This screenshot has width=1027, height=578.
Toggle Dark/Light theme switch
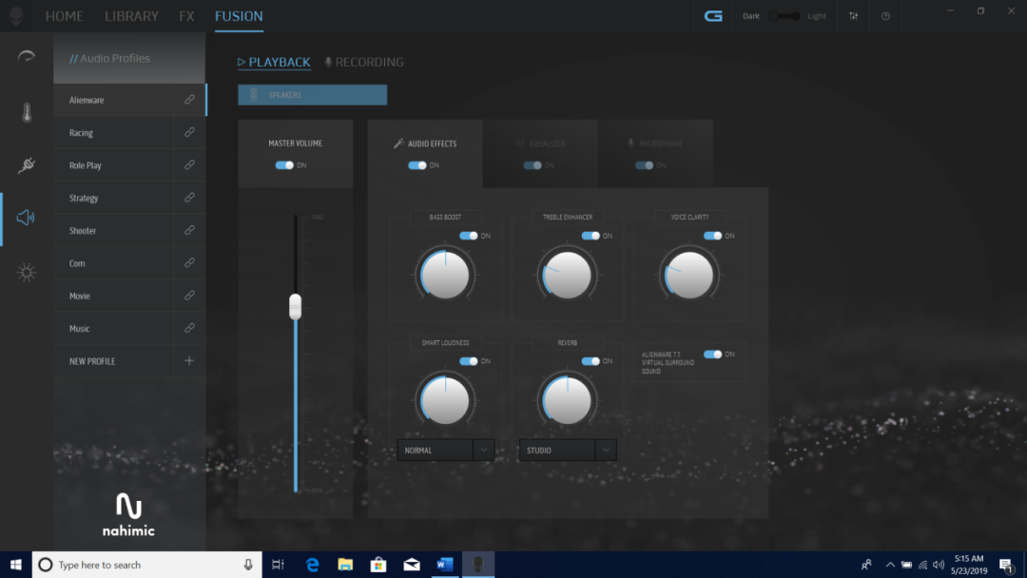[785, 16]
